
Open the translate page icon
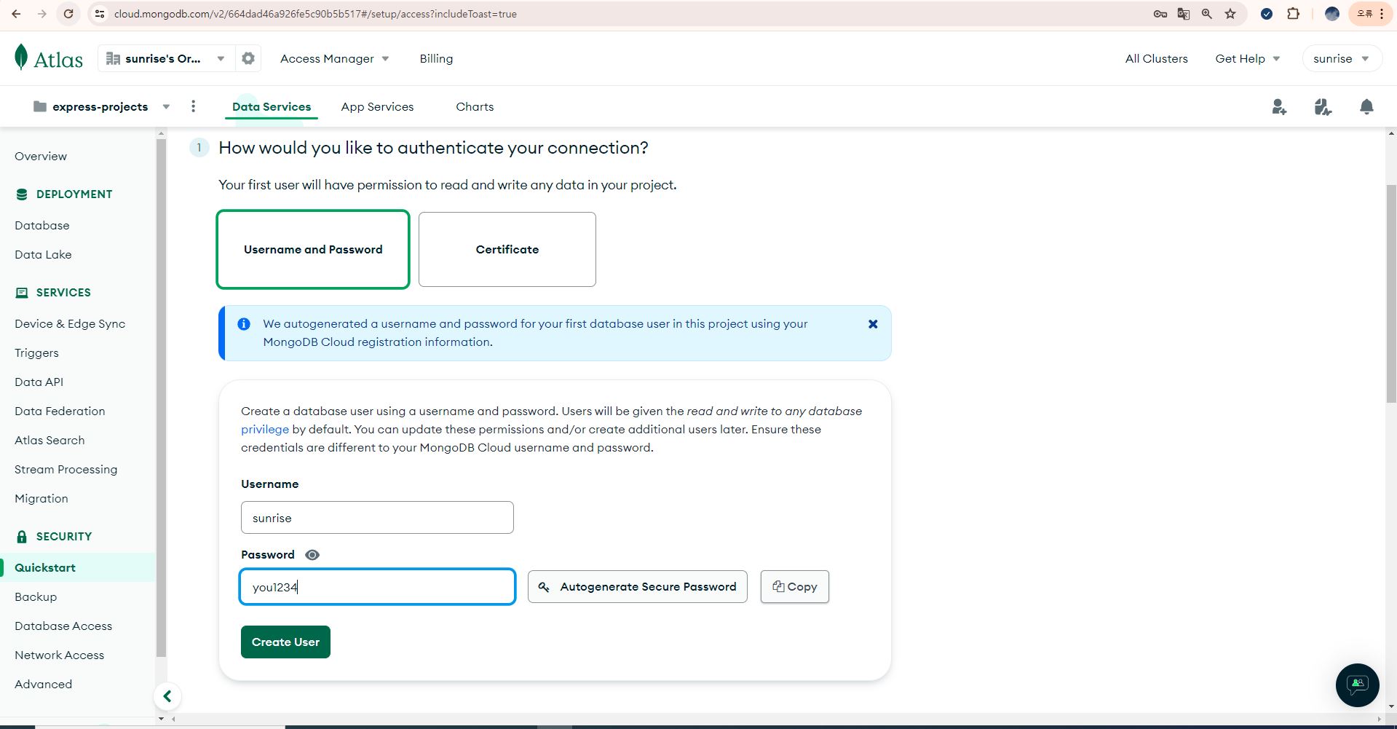[x=1184, y=14]
